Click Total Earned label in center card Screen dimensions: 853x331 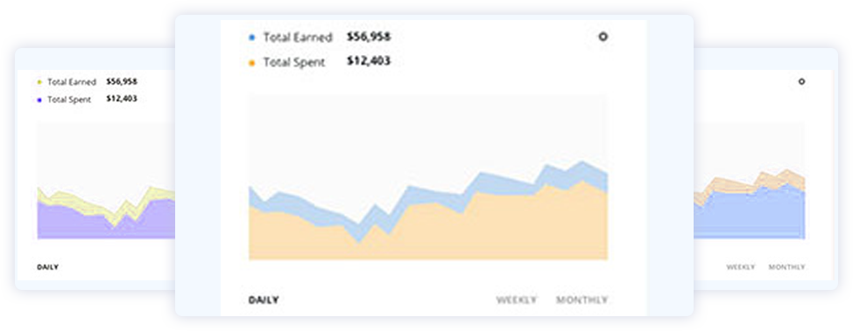click(x=298, y=38)
